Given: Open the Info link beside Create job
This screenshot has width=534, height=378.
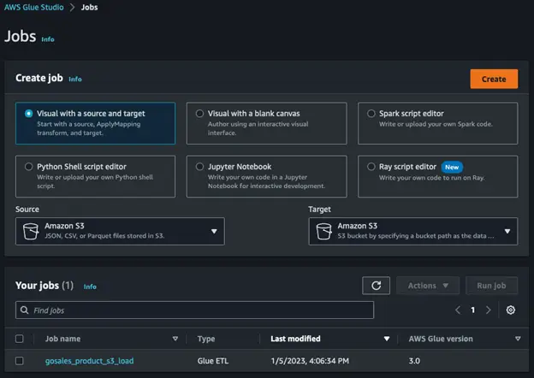Looking at the screenshot, I should (x=75, y=79).
